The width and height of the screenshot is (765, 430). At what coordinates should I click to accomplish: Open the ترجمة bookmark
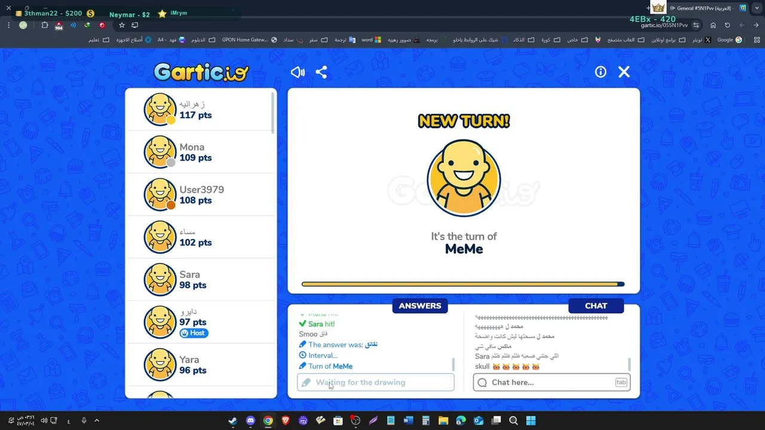[344, 40]
